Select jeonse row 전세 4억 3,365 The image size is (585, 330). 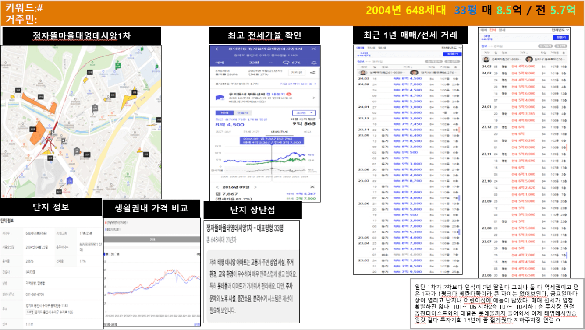pyautogui.click(x=525, y=113)
